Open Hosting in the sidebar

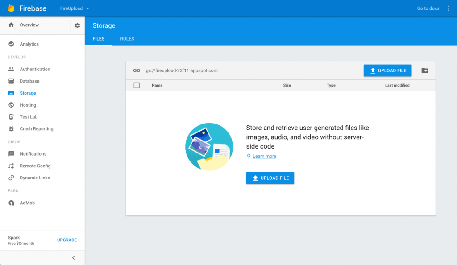click(28, 105)
